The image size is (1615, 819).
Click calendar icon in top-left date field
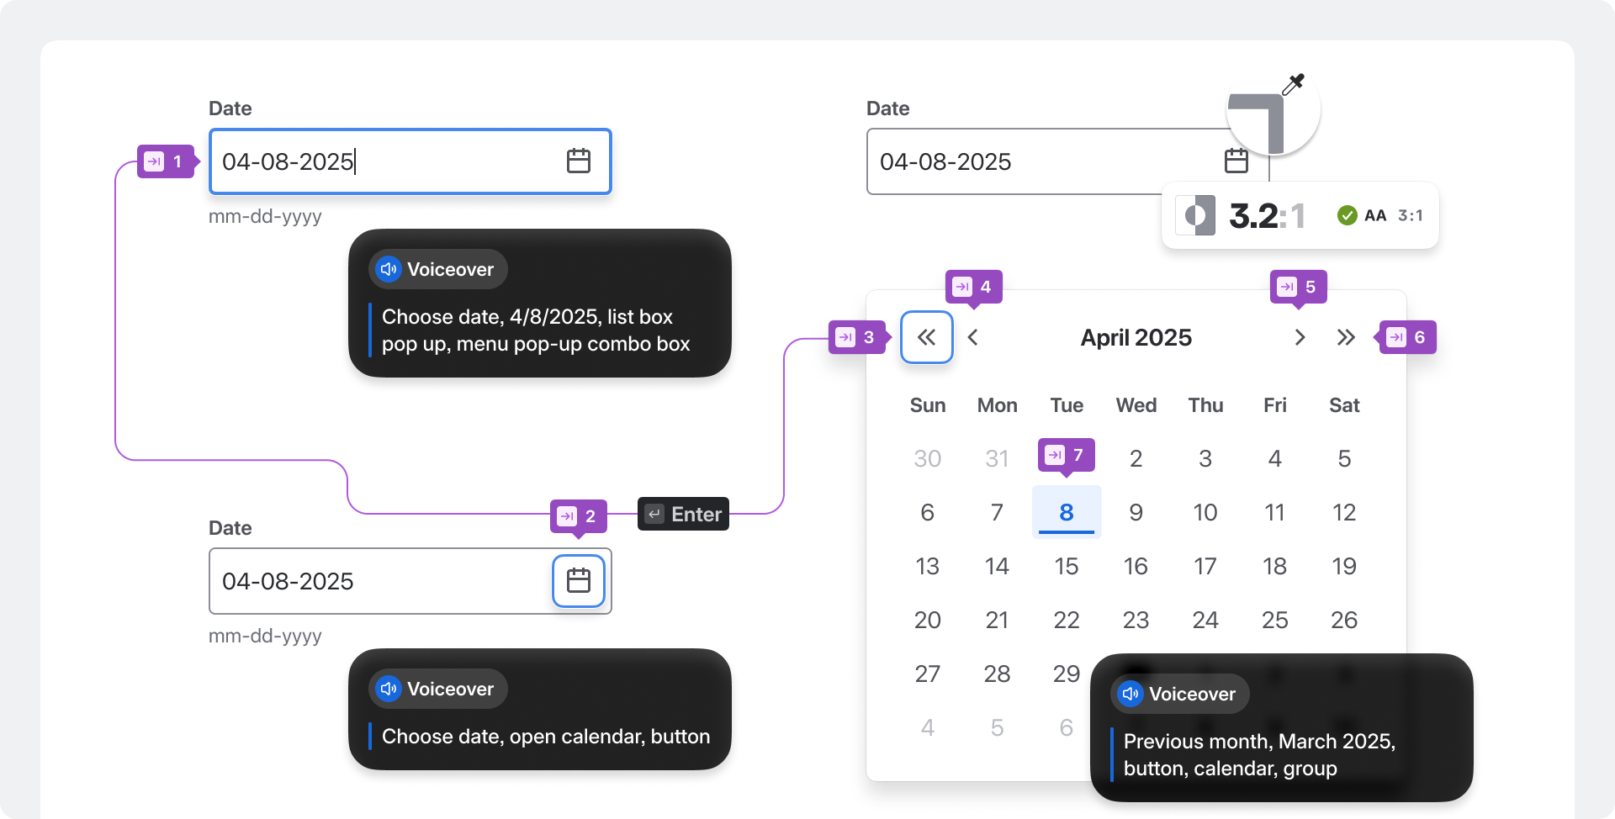(578, 161)
